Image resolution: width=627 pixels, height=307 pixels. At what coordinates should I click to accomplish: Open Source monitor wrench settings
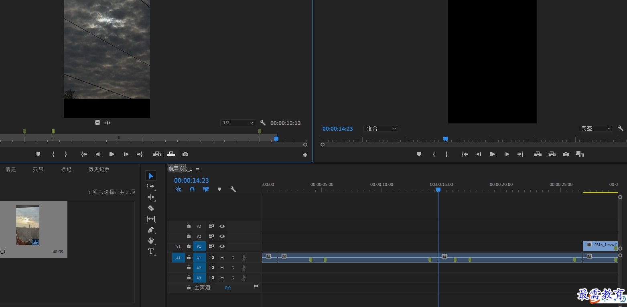(263, 123)
